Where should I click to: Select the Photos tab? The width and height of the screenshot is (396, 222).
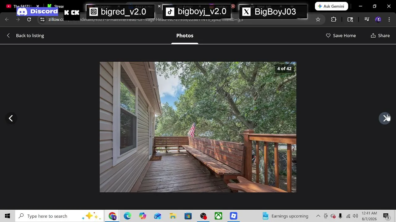[x=185, y=35]
